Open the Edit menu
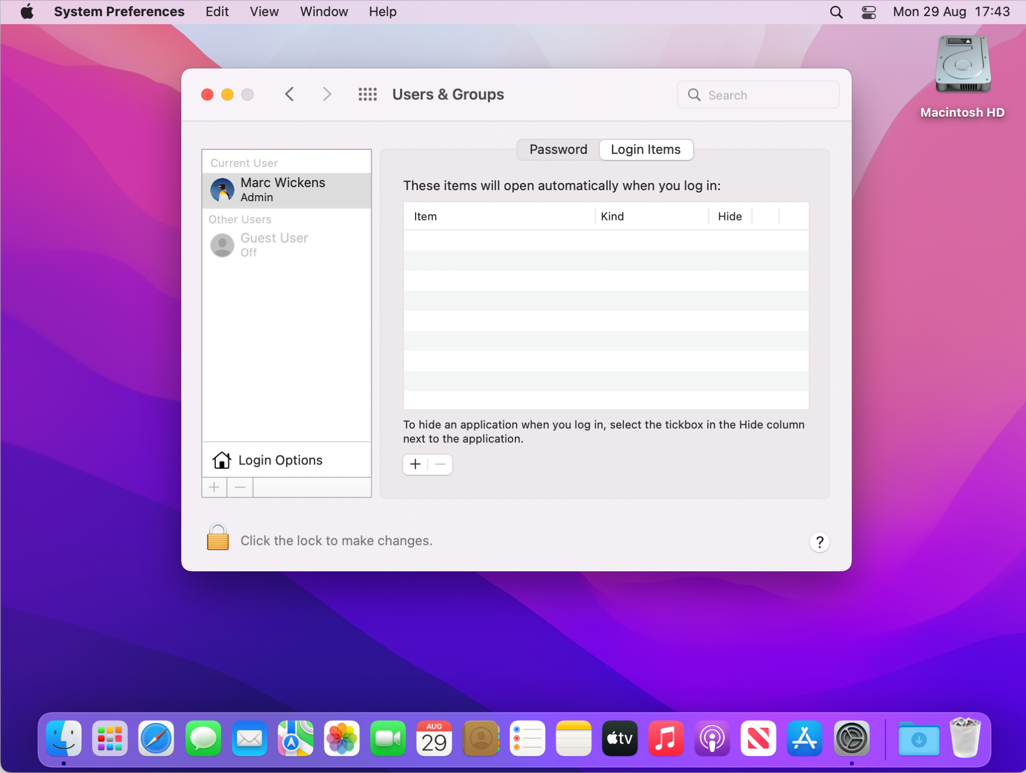Viewport: 1026px width, 773px height. pyautogui.click(x=217, y=12)
